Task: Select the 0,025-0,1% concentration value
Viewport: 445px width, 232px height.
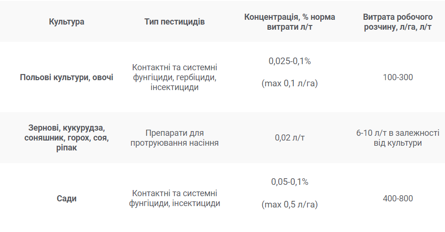Action: [290, 61]
